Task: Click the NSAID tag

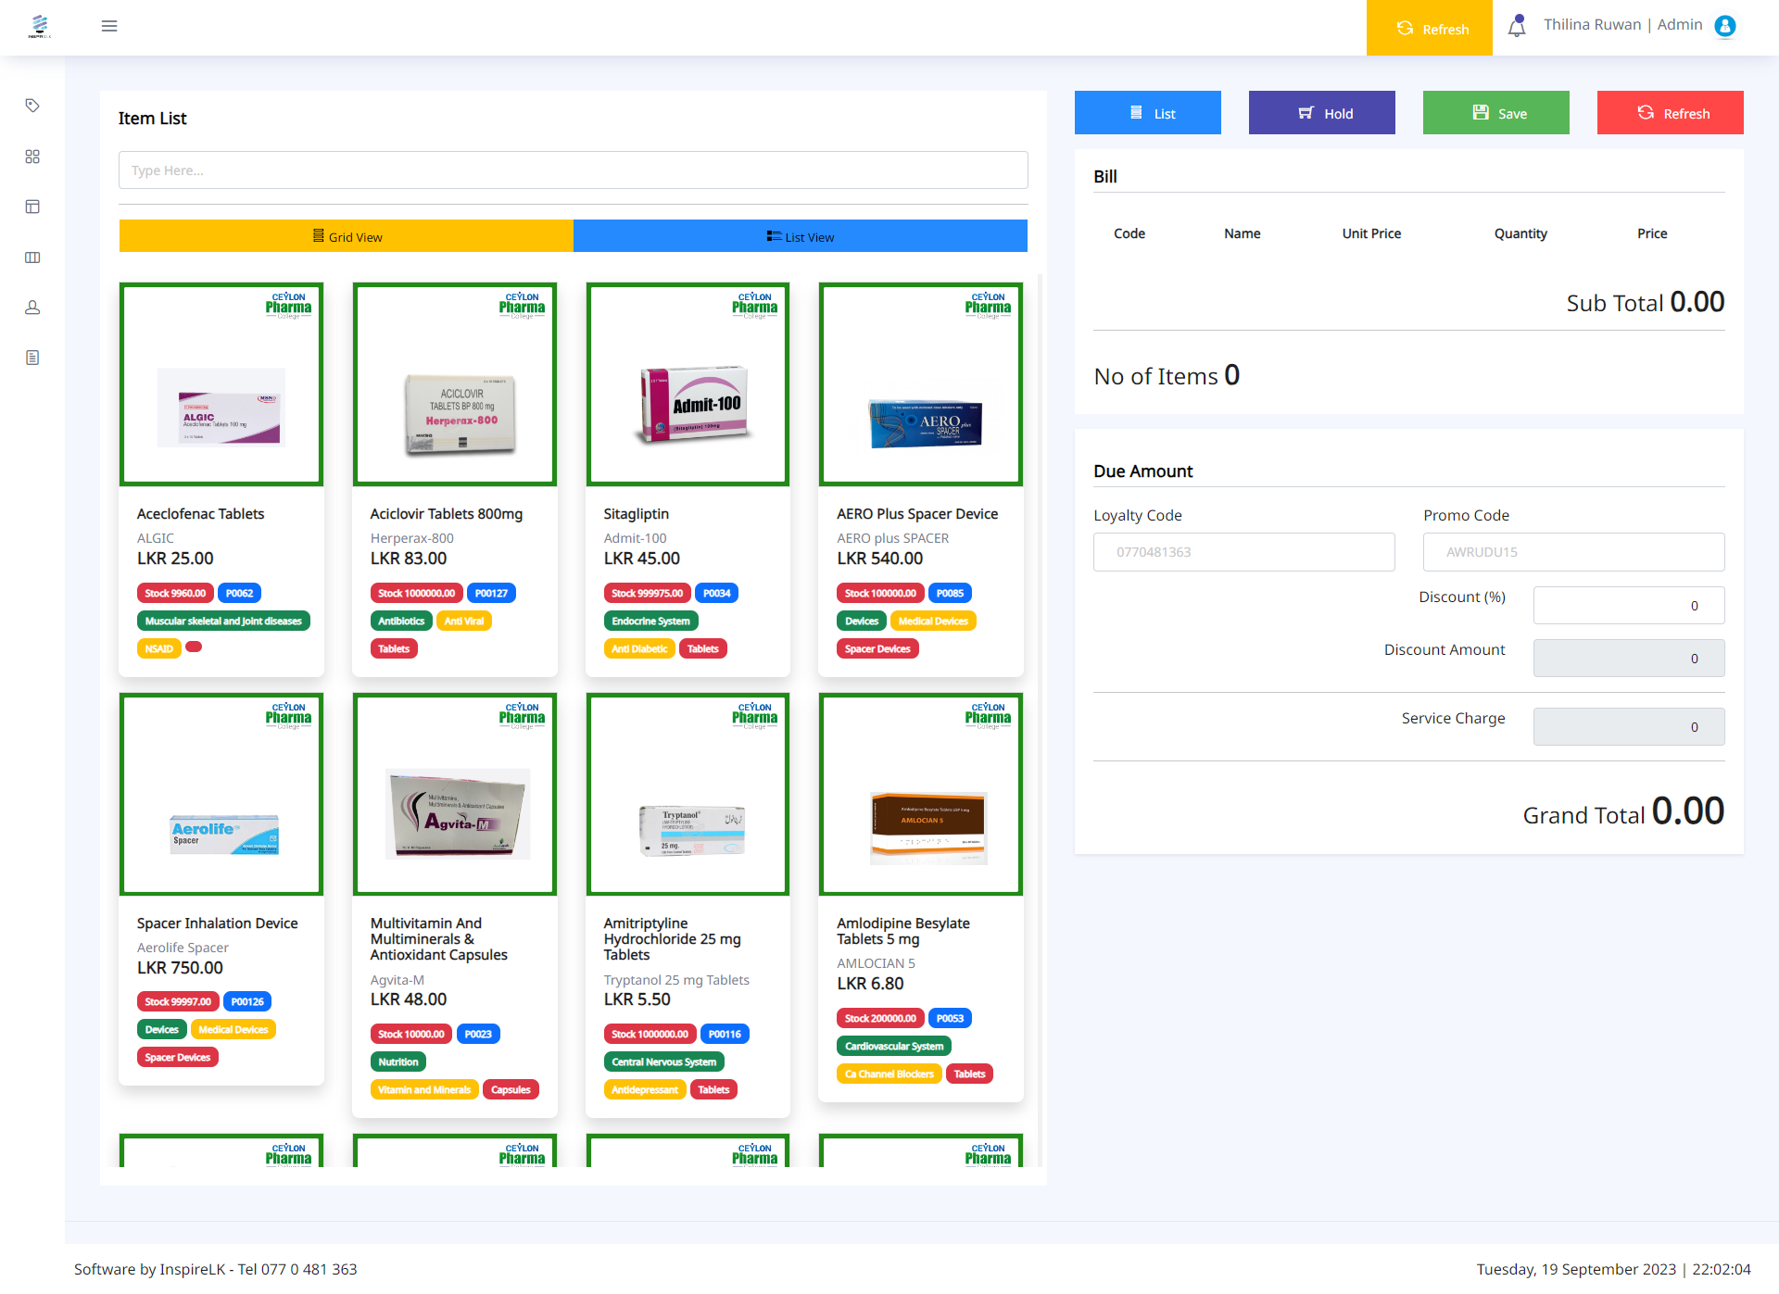Action: click(x=159, y=649)
